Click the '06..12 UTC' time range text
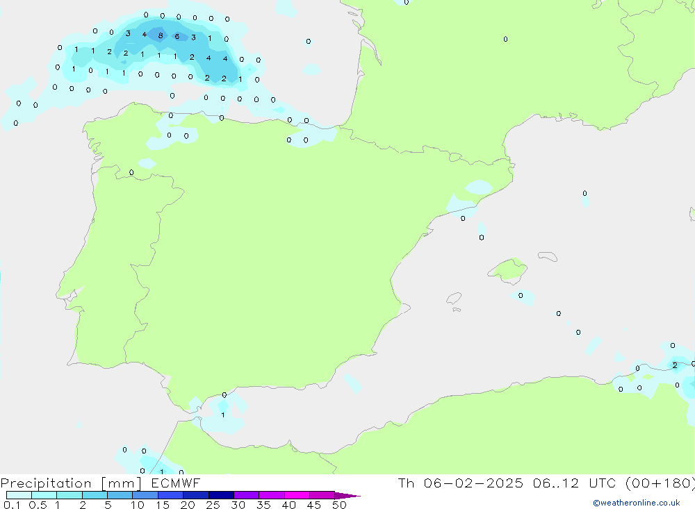Image resolution: width=695 pixels, height=509 pixels. point(576,483)
